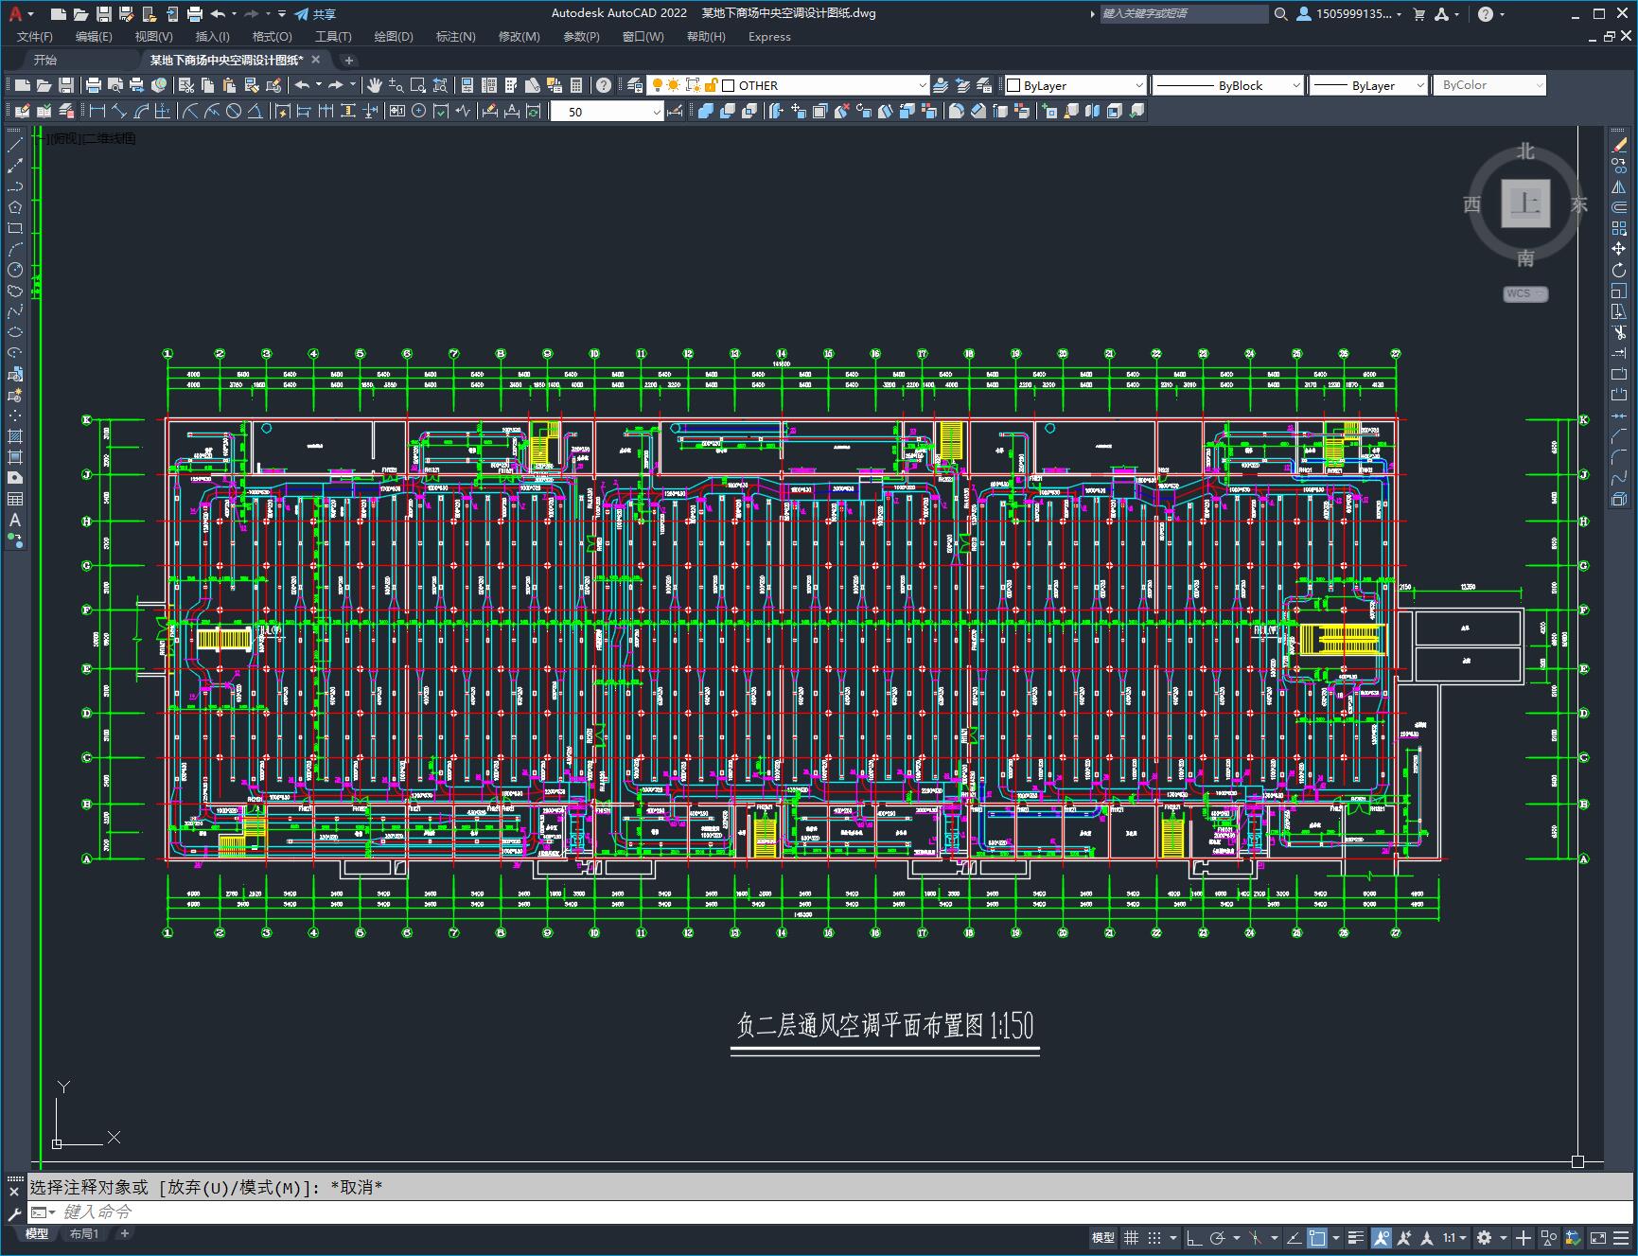Click the Linear dimension tool icon
Viewport: 1638px width, 1256px height.
click(x=97, y=111)
